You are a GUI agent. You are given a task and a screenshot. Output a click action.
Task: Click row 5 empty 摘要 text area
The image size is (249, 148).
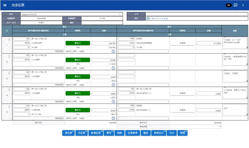pos(235,110)
